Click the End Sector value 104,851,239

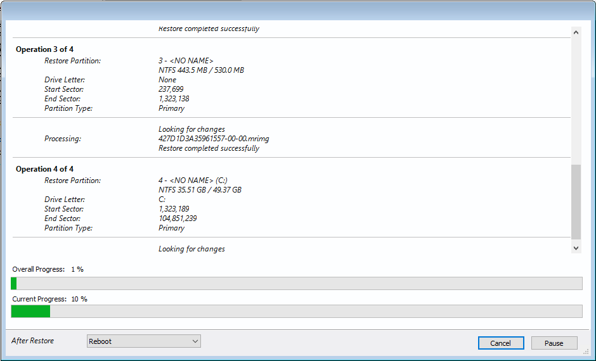tap(177, 218)
